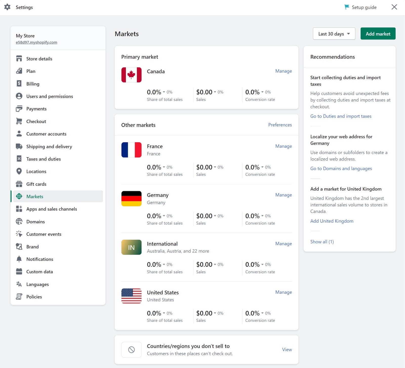Open the Go to Duties and import taxes link
The image size is (405, 368).
tap(341, 116)
